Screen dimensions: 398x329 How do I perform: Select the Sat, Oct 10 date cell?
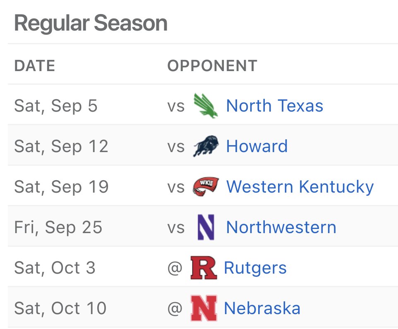pos(60,308)
